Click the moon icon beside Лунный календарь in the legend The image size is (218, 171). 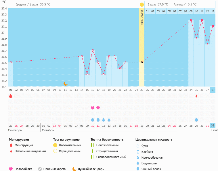[74, 169]
